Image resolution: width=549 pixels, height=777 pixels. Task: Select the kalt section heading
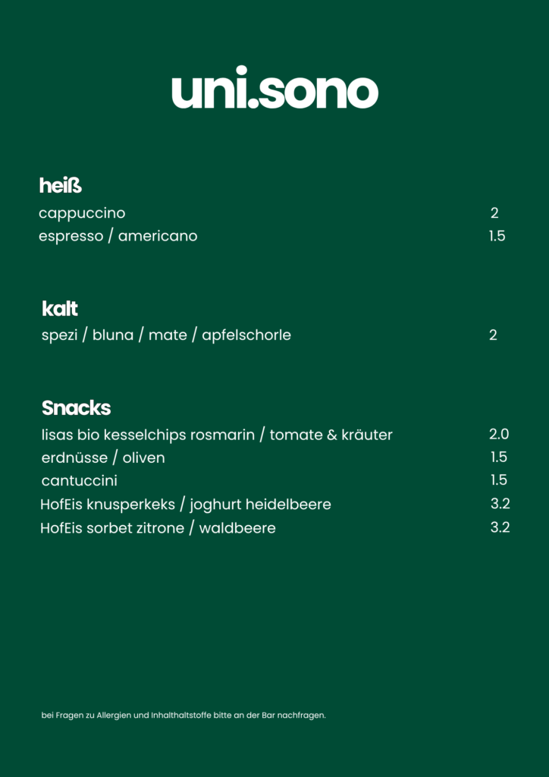click(60, 309)
